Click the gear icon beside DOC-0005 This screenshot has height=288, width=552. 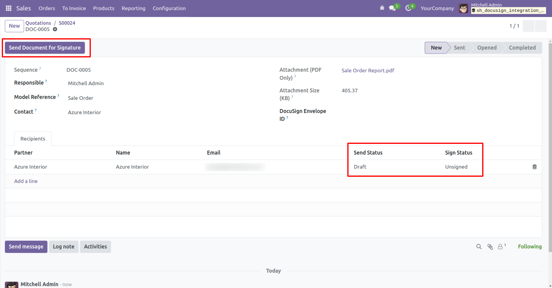pyautogui.click(x=55, y=29)
